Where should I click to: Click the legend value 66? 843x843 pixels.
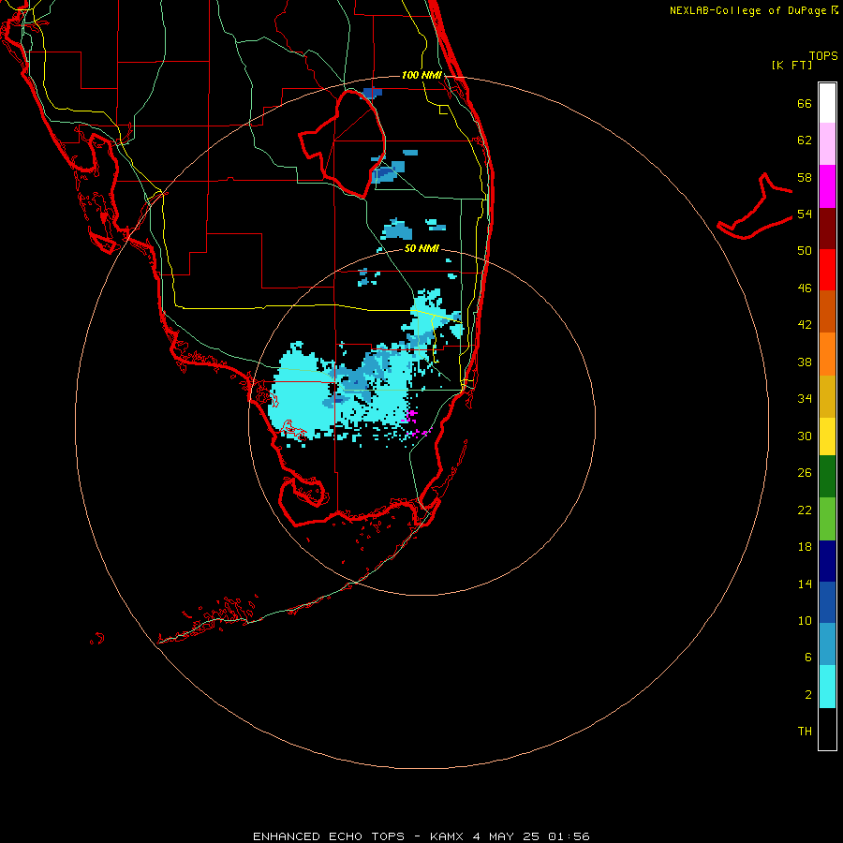(805, 103)
